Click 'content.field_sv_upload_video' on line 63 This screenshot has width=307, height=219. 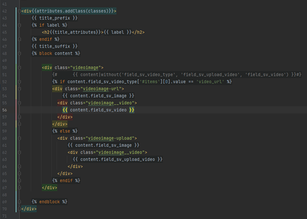click(x=117, y=160)
